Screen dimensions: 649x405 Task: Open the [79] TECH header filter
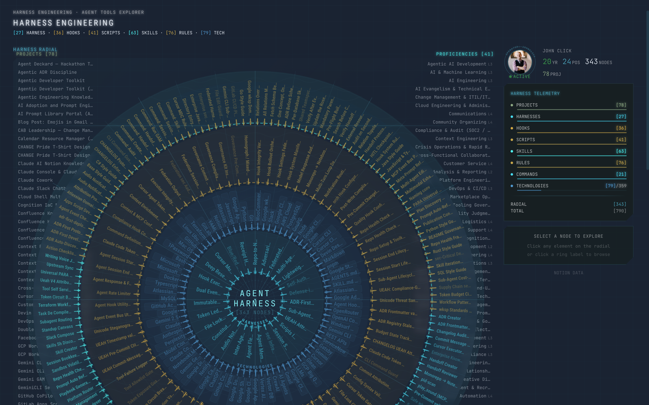pyautogui.click(x=213, y=33)
